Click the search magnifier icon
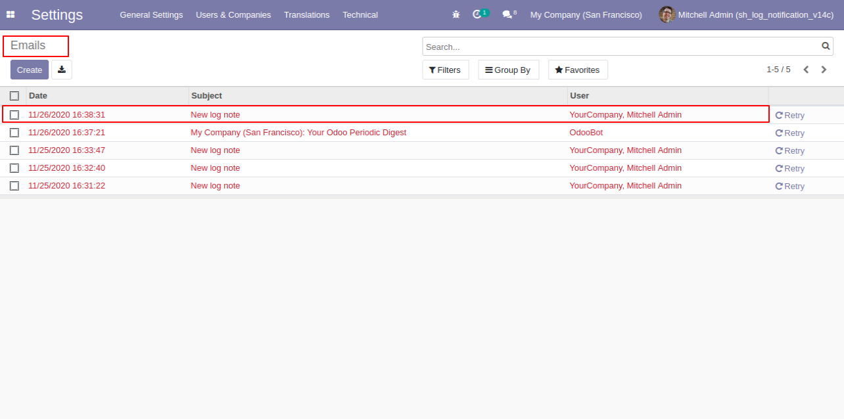The width and height of the screenshot is (844, 419). click(x=826, y=46)
